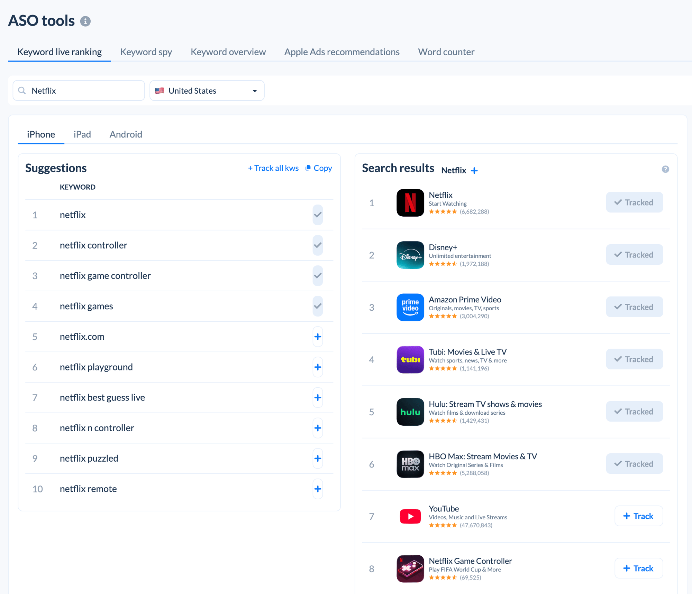This screenshot has height=594, width=692.
Task: Click the netflix controller suggestion text
Action: tap(93, 245)
